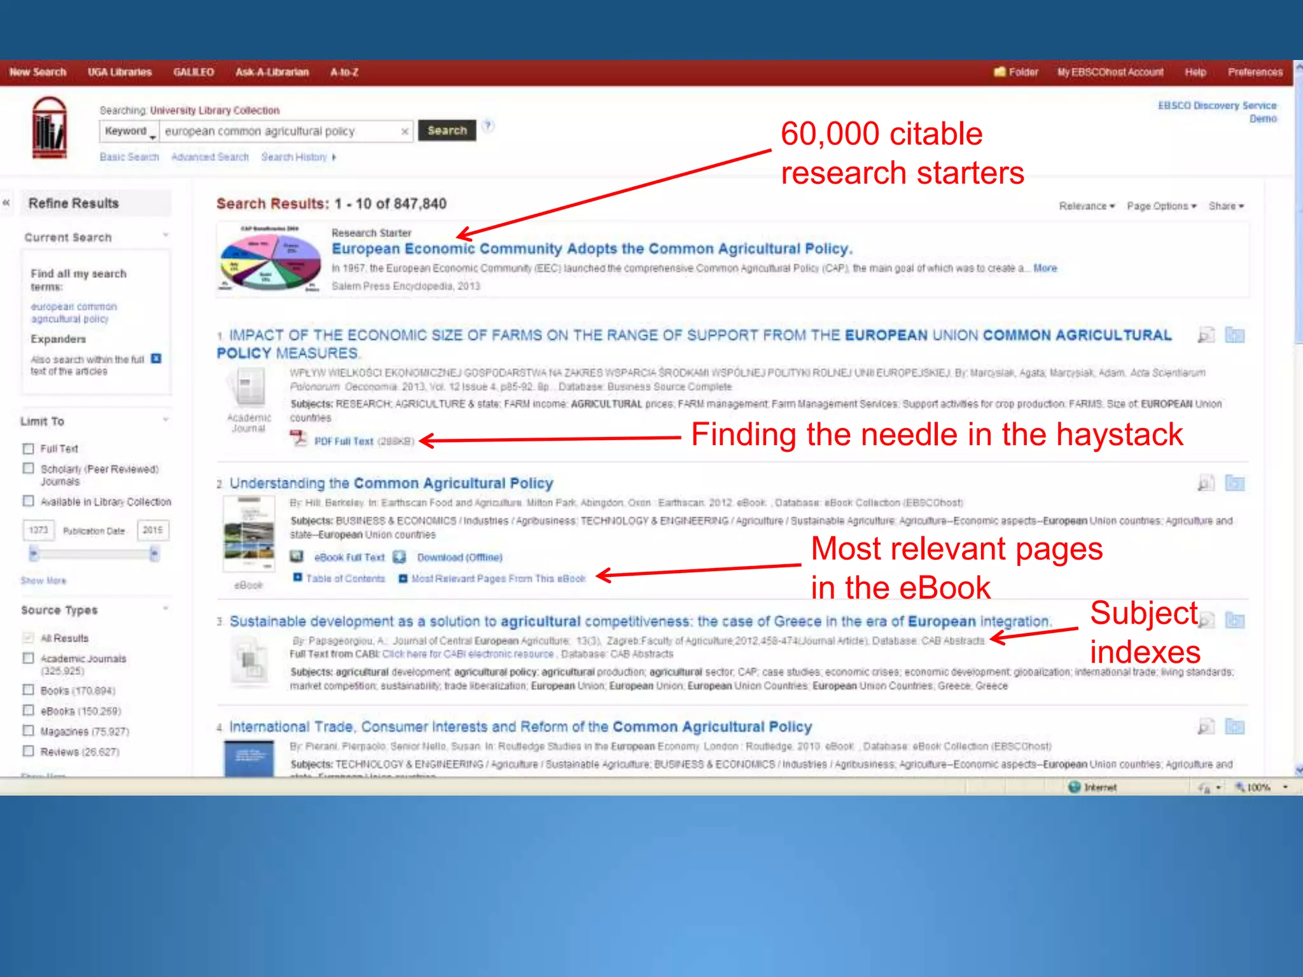Click the Search button
The width and height of the screenshot is (1303, 977).
click(447, 130)
